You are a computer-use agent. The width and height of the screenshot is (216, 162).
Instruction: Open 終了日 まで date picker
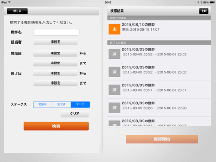coord(55,83)
